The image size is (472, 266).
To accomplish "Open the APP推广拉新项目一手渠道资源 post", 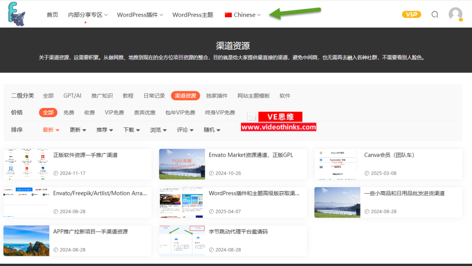I will (91, 232).
